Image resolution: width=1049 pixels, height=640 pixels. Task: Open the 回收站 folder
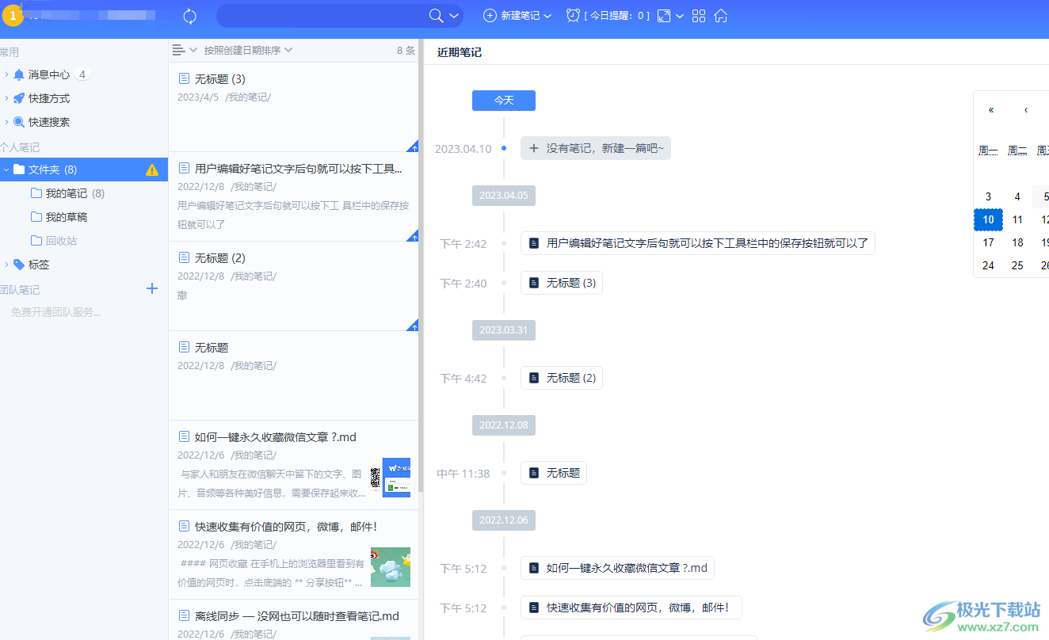click(54, 241)
